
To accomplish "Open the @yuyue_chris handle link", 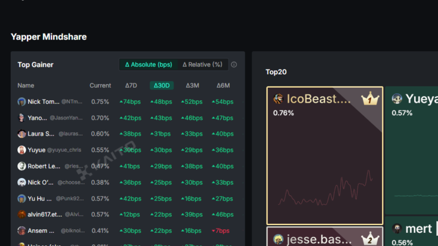I will (x=64, y=150).
